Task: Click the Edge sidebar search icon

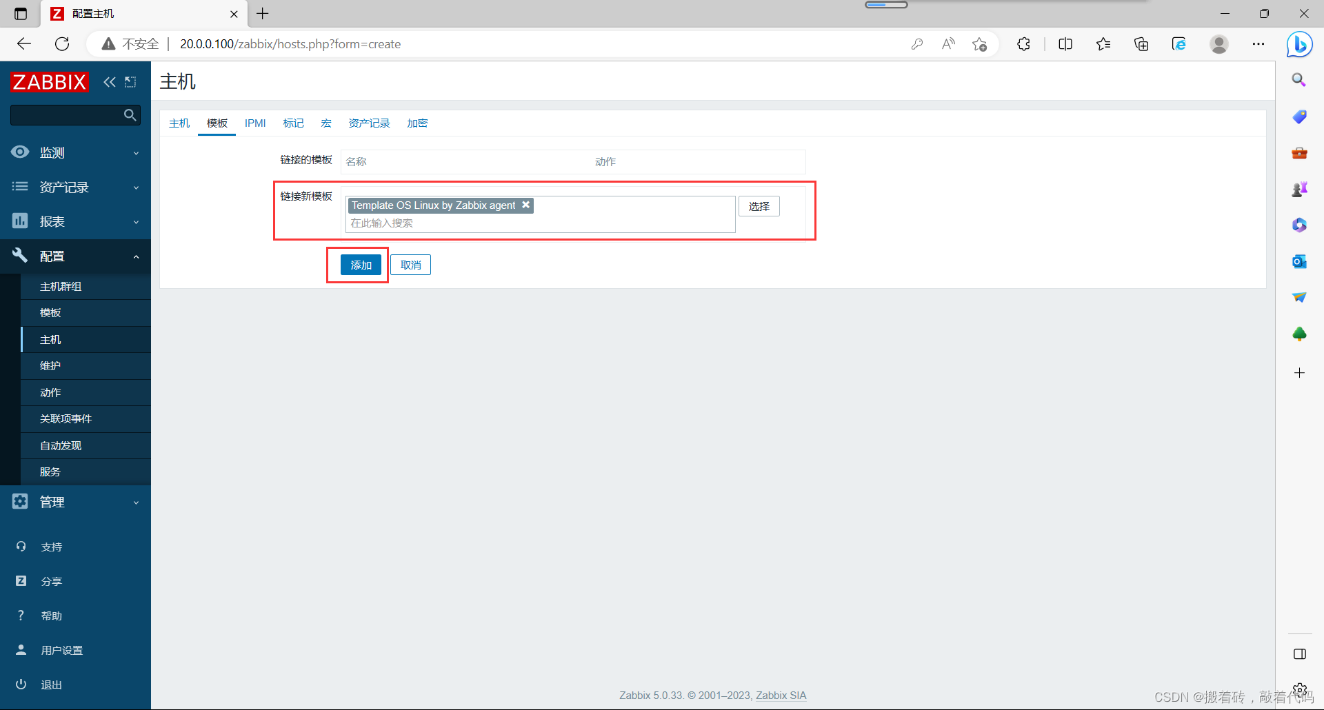Action: [x=1299, y=80]
